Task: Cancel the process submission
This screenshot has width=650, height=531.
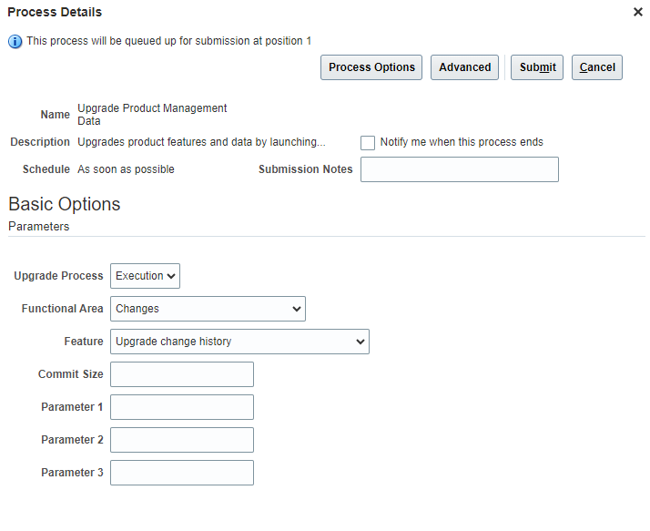Action: [x=597, y=67]
